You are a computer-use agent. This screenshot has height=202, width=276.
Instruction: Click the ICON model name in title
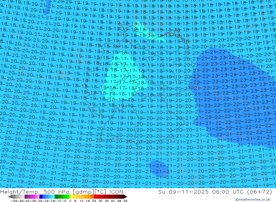pyautogui.click(x=116, y=192)
